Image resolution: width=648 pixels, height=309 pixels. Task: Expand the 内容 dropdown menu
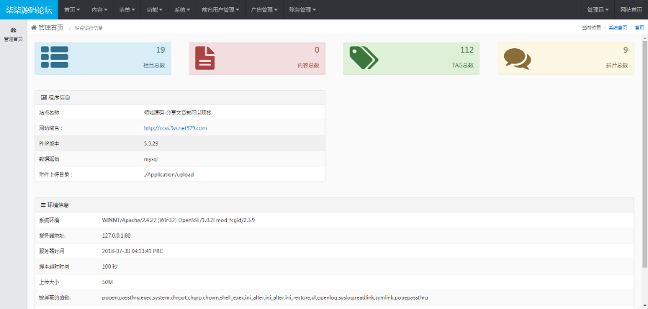click(x=99, y=9)
